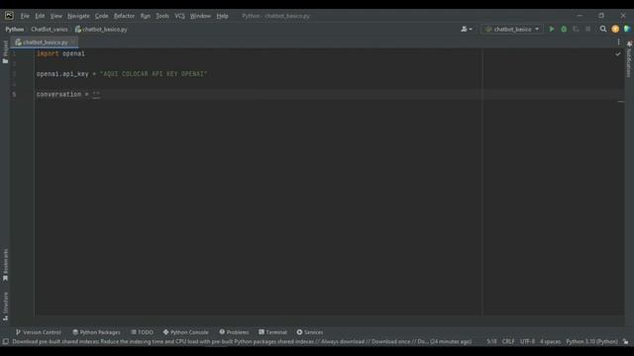Click the Python breadcrumb in navigation bar
Screen dimensions: 634x356
click(x=15, y=29)
